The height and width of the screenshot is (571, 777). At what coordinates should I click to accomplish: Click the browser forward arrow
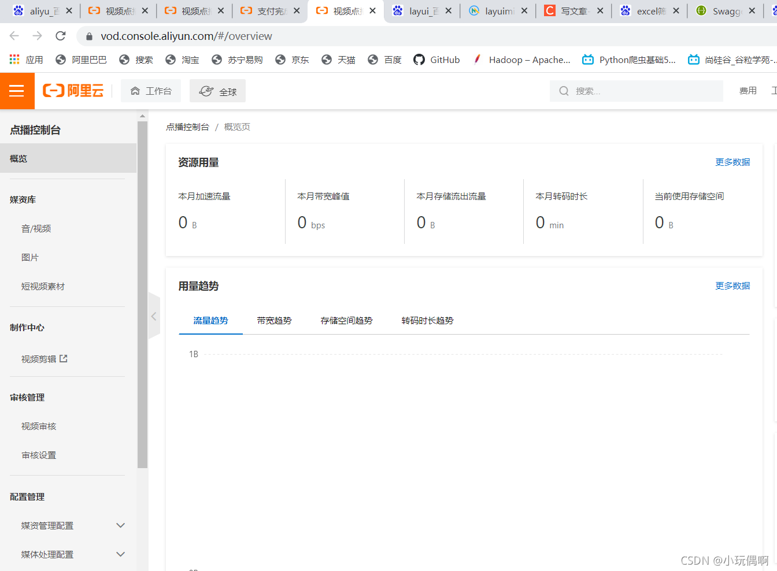click(x=38, y=36)
